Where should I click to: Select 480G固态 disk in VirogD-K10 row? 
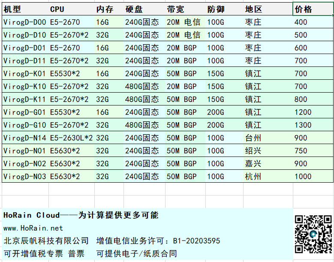tap(144, 86)
